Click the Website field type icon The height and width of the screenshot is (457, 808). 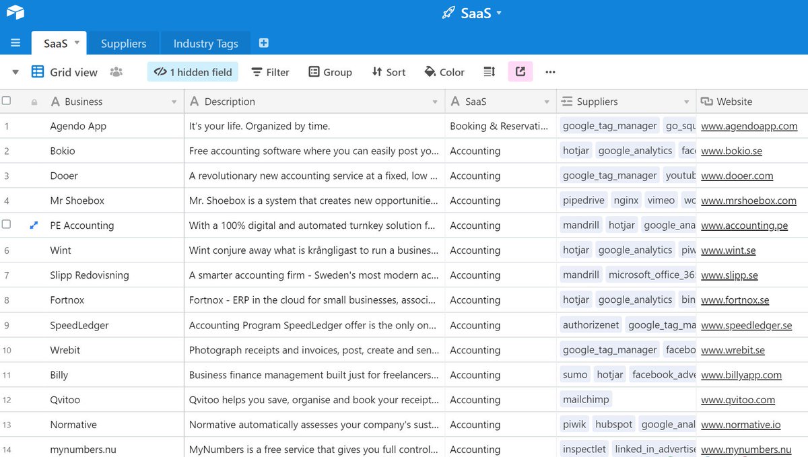pos(706,102)
